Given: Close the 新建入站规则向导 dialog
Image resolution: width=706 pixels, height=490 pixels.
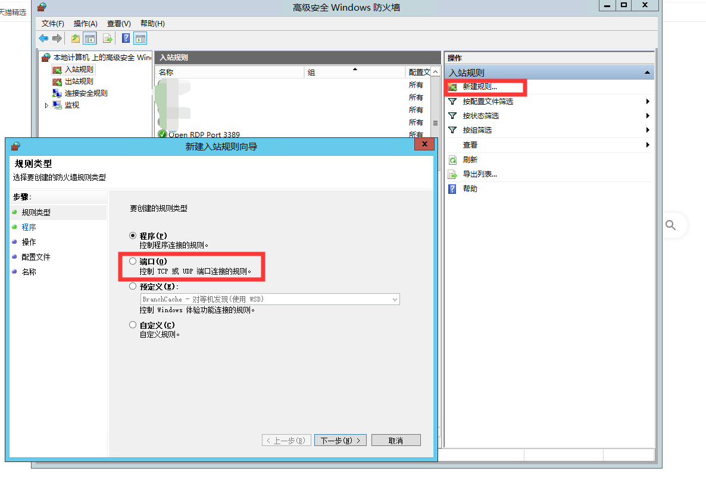Looking at the screenshot, I should pos(424,144).
